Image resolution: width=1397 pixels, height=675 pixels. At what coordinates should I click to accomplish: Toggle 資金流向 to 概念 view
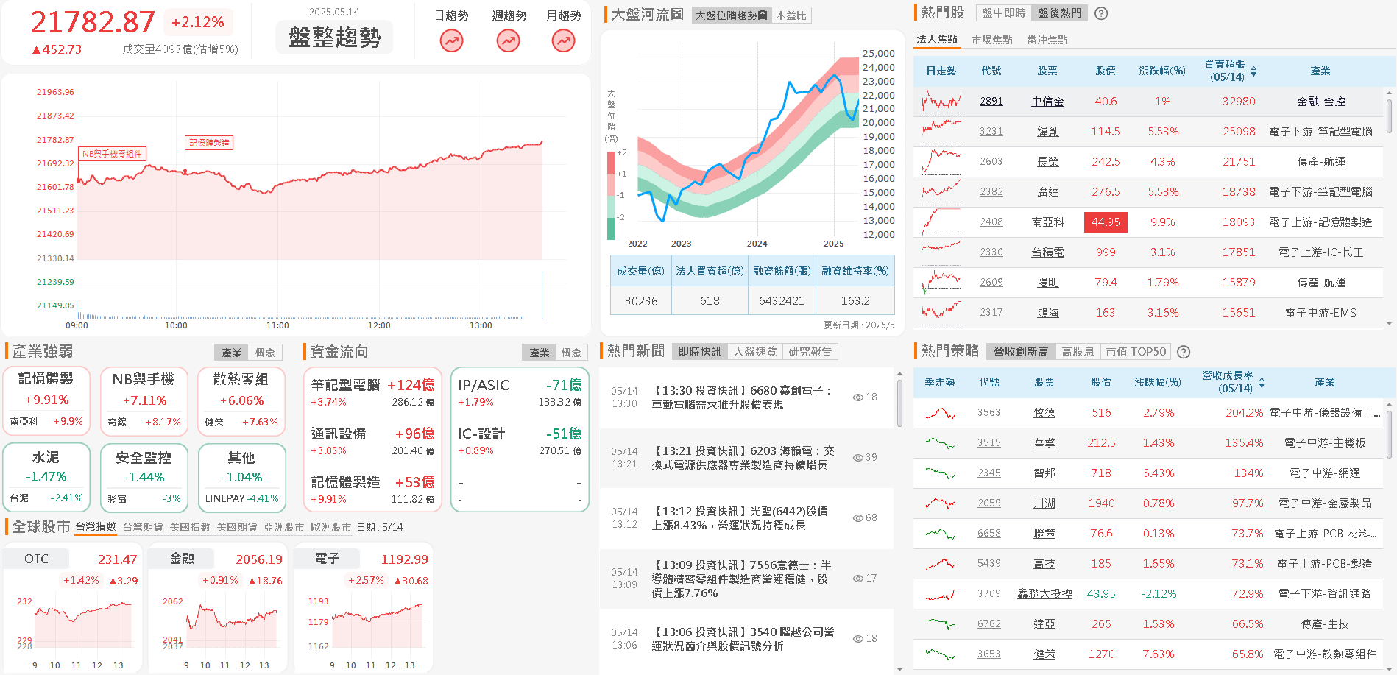click(x=571, y=353)
